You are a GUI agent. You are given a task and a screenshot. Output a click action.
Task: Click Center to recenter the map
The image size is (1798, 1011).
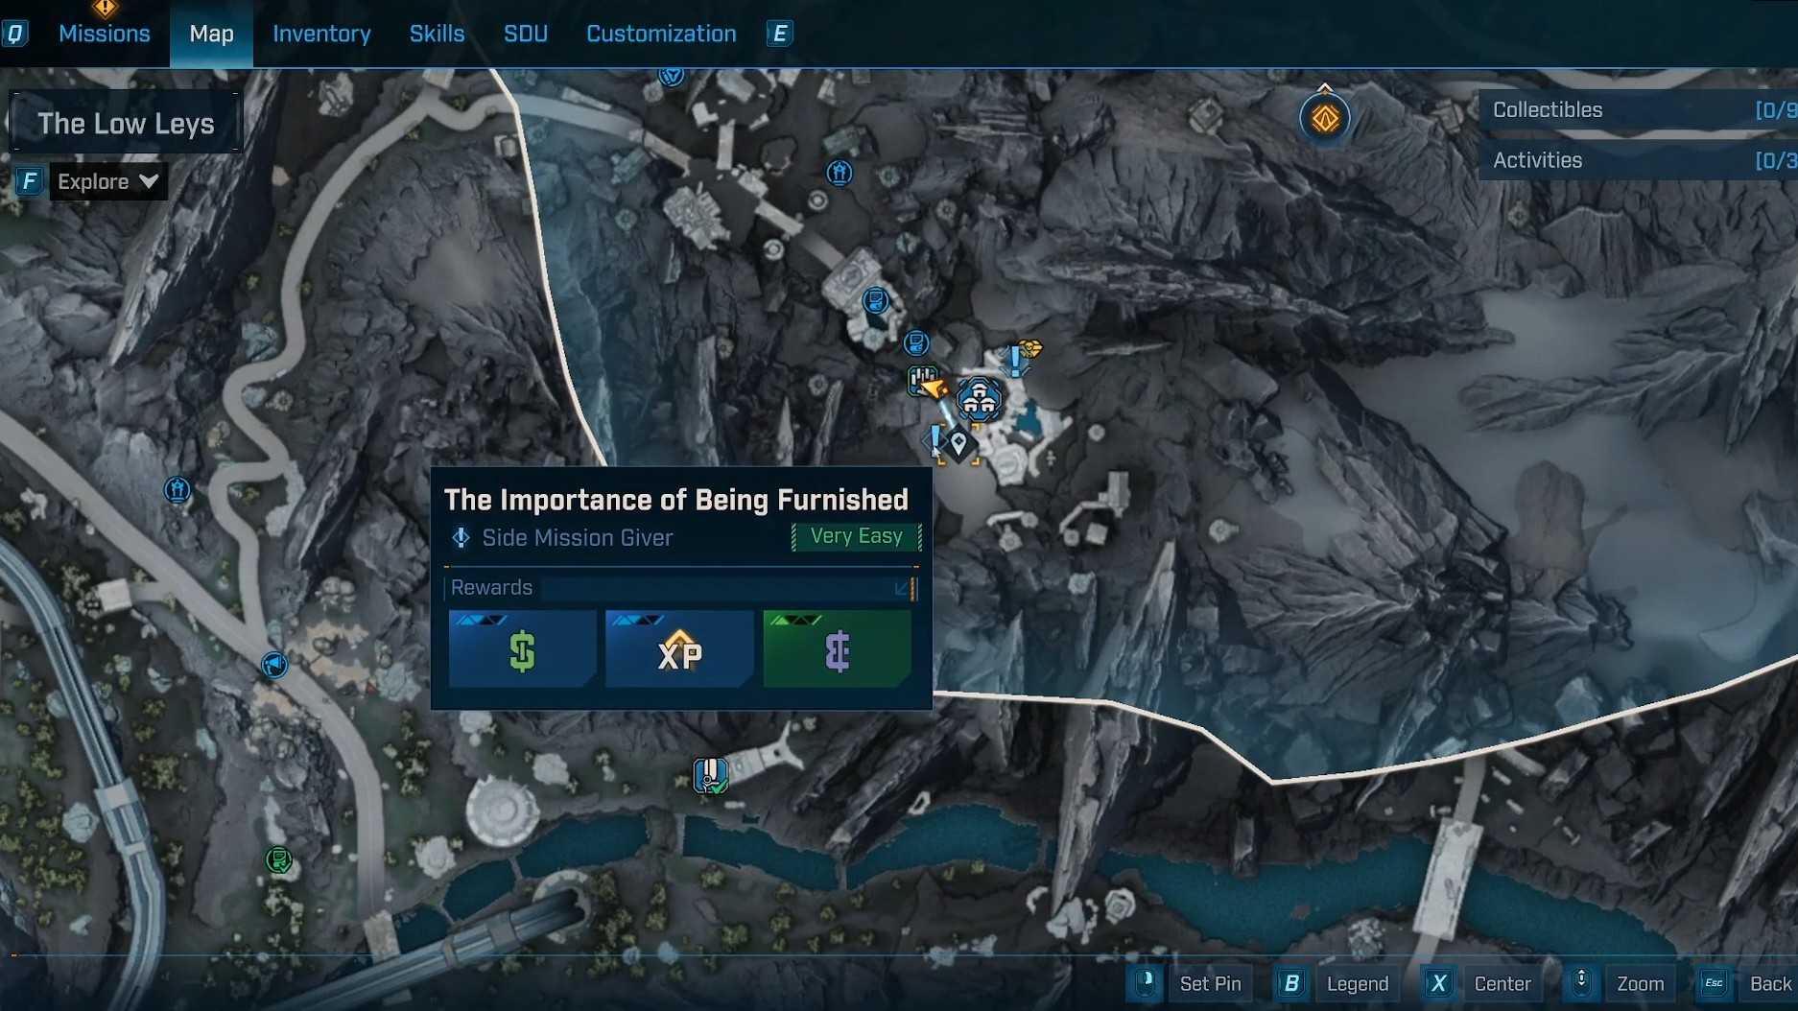coord(1502,983)
